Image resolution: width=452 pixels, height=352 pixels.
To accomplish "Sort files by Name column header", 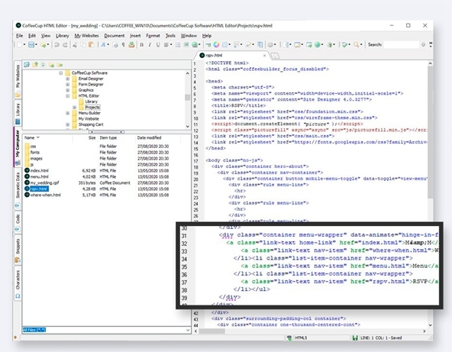I will 47,137.
